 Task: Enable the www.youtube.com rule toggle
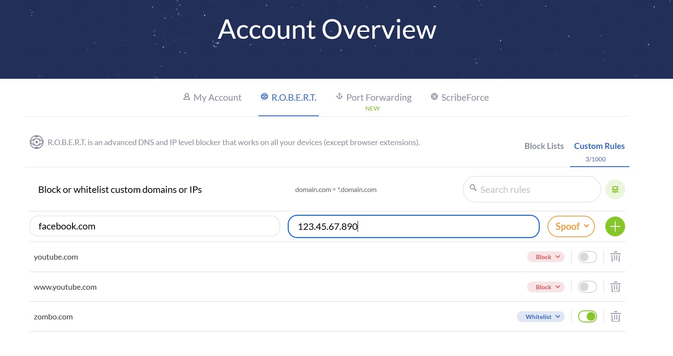(587, 287)
